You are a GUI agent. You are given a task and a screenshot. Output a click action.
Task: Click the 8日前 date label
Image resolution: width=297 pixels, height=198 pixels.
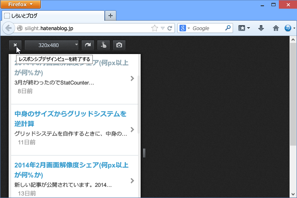25,91
